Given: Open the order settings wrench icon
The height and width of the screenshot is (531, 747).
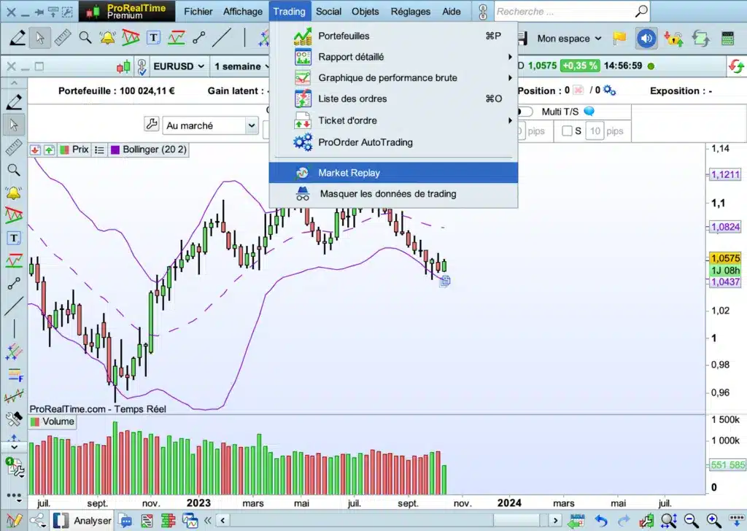Looking at the screenshot, I should click(152, 125).
